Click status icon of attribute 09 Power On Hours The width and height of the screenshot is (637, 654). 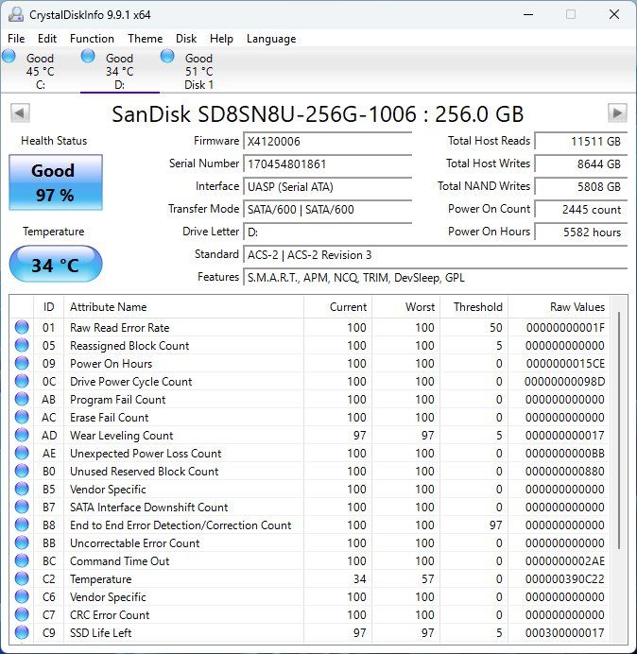coord(22,363)
